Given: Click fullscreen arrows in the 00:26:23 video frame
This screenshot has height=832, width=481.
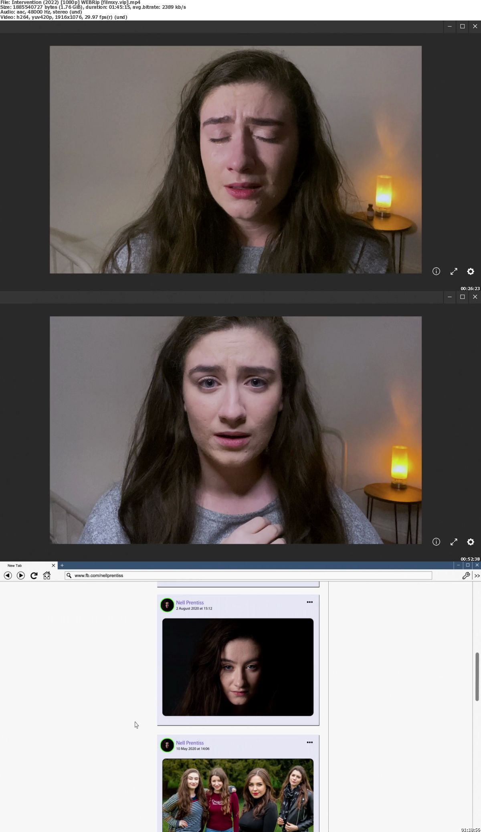Looking at the screenshot, I should pyautogui.click(x=454, y=271).
